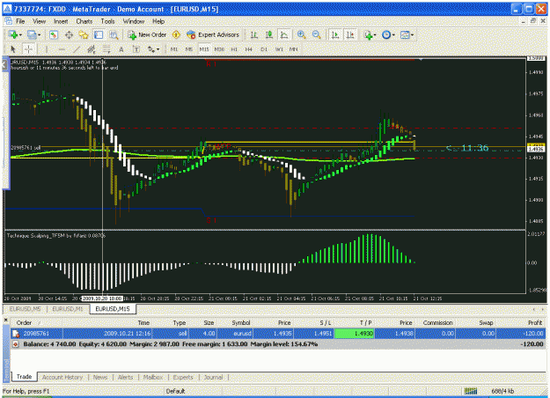550x398 pixels.
Task: Zoom out of the chart
Action: click(x=317, y=34)
